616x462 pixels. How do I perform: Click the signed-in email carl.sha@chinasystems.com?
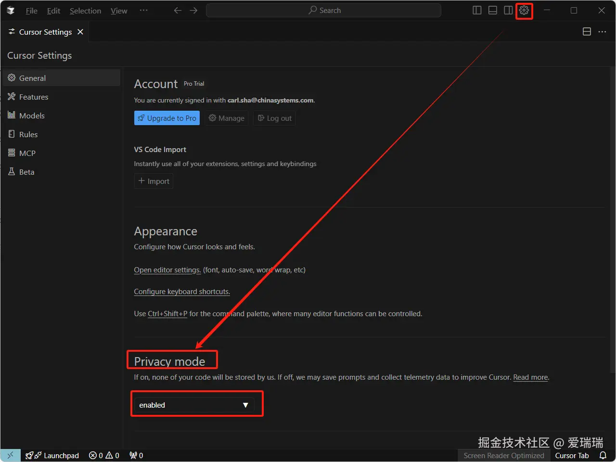coord(270,100)
